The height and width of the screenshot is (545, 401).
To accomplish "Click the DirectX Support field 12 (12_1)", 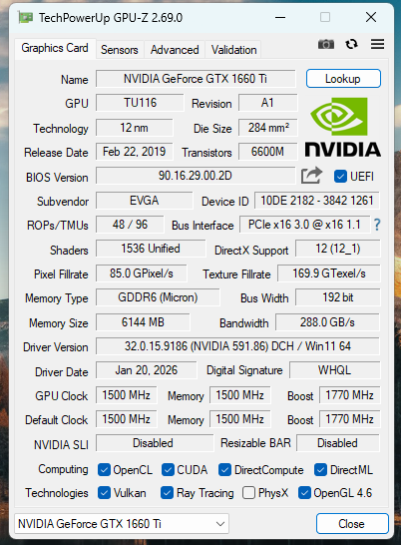I will pyautogui.click(x=338, y=249).
